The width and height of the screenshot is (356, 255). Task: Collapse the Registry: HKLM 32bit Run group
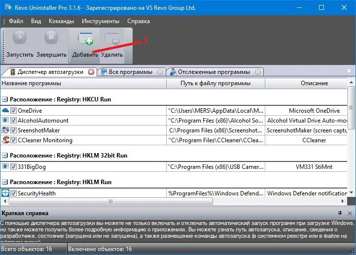click(5, 156)
